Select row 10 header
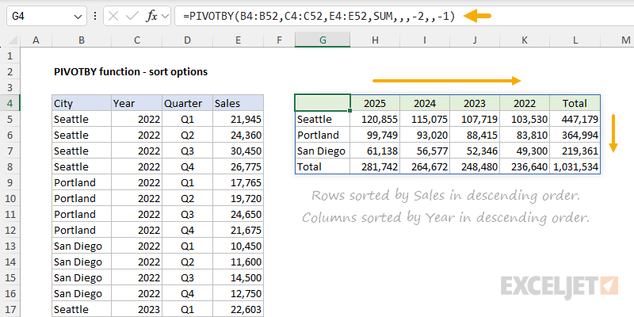 pos(10,198)
